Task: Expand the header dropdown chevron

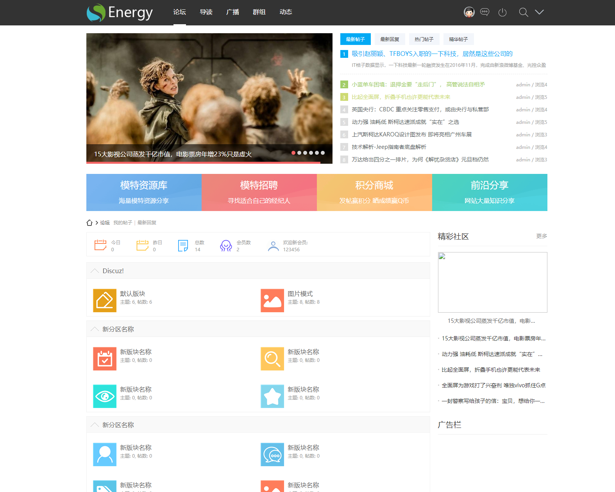Action: coord(539,12)
